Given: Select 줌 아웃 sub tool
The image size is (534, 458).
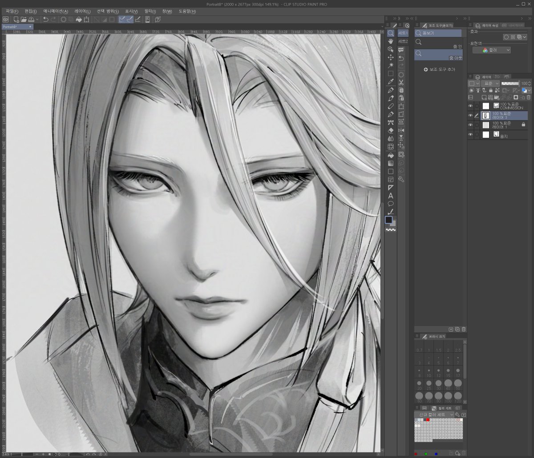Looking at the screenshot, I should click(x=438, y=55).
